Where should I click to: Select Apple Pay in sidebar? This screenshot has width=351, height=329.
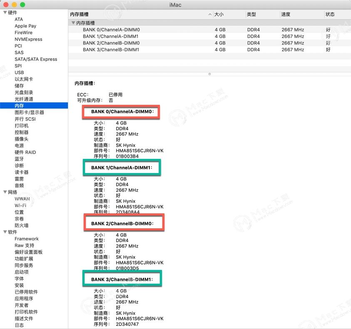[x=25, y=26]
